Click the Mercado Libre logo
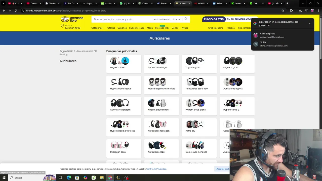The height and width of the screenshot is (181, 322). (x=72, y=19)
